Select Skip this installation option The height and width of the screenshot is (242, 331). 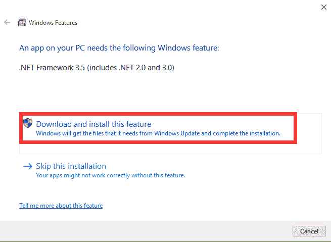71,166
